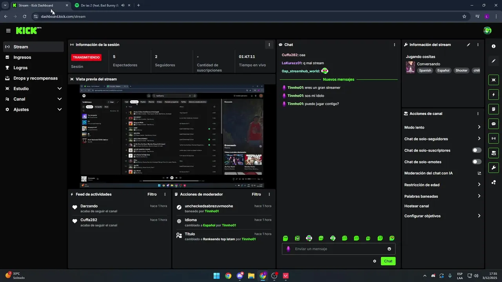Expand the Canal sidebar section
The height and width of the screenshot is (282, 502).
(x=33, y=99)
